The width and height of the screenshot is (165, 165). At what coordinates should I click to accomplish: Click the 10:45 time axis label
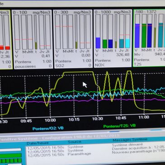pyautogui.click(x=121, y=118)
